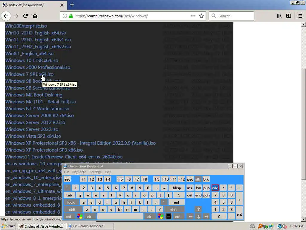This screenshot has width=306, height=230.
Task: Switch to Index of /isos taskbar button
Action: (42, 226)
